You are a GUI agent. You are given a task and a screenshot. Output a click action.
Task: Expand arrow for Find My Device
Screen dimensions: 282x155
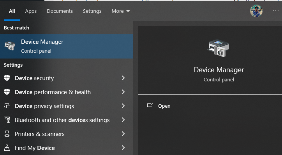coord(123,148)
